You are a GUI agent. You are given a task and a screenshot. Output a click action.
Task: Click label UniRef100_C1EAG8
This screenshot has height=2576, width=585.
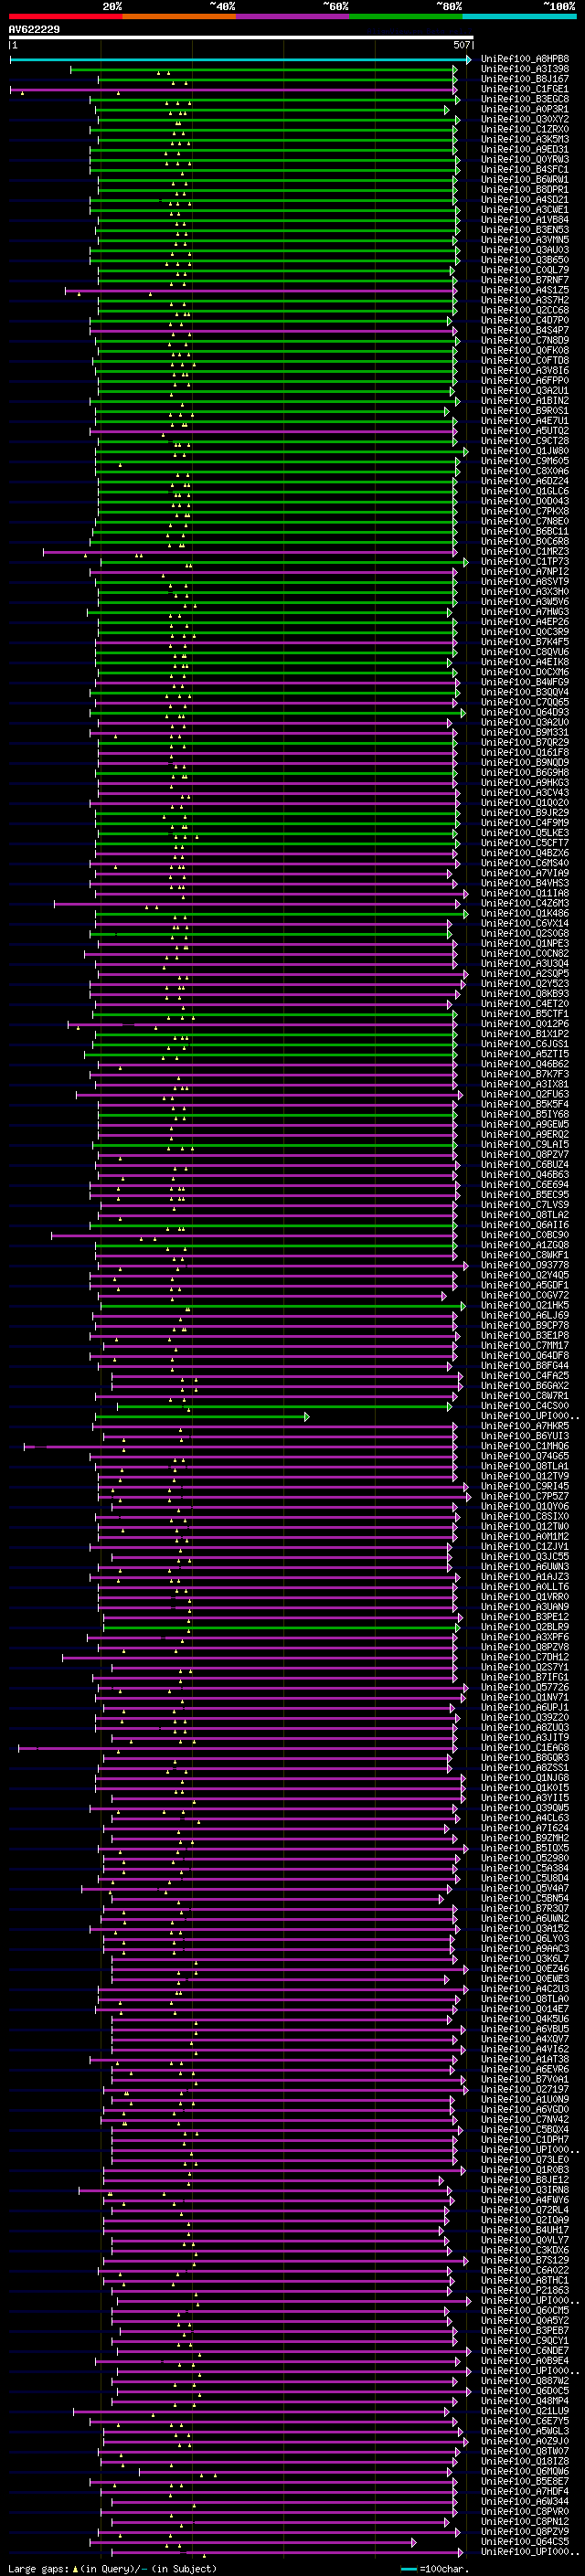pyautogui.click(x=525, y=1749)
